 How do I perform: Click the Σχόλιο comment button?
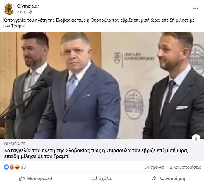point(102,178)
